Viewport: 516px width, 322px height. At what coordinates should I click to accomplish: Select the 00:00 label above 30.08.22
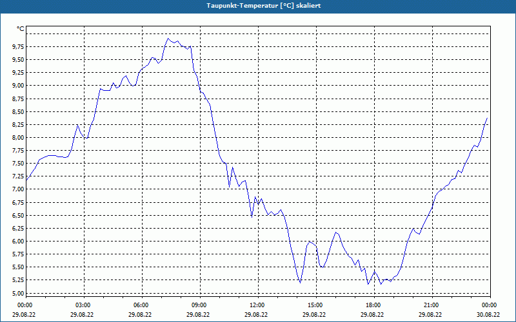point(490,305)
